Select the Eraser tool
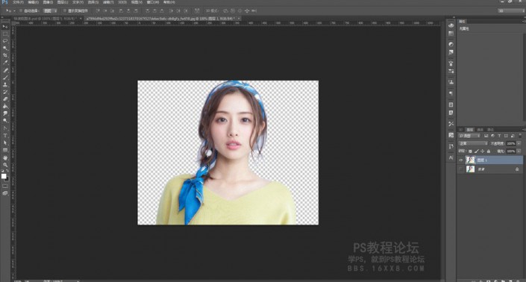The width and height of the screenshot is (526, 282). click(5, 99)
